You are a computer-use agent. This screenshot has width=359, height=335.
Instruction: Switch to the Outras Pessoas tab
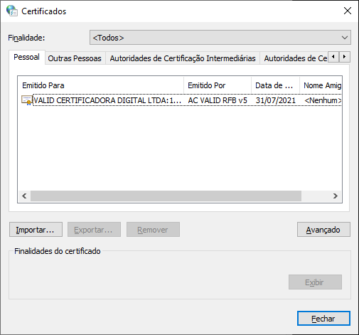pyautogui.click(x=75, y=58)
